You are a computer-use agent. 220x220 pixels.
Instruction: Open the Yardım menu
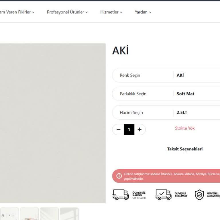click(x=143, y=12)
